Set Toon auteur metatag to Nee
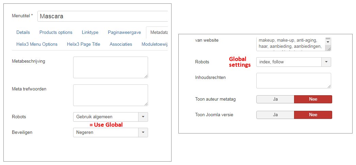This screenshot has height=165, width=356. [313, 99]
